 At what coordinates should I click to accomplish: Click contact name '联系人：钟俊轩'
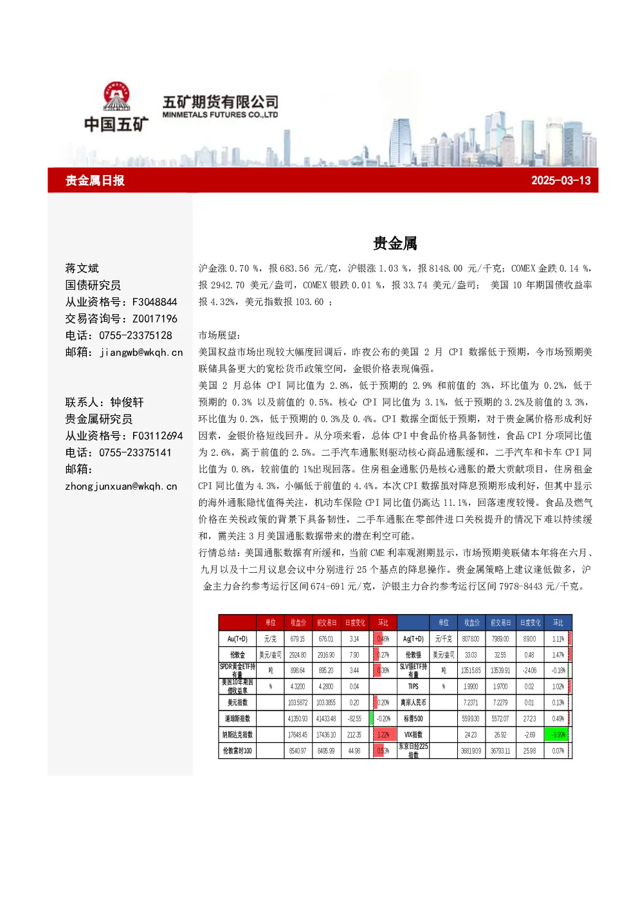pyautogui.click(x=104, y=402)
